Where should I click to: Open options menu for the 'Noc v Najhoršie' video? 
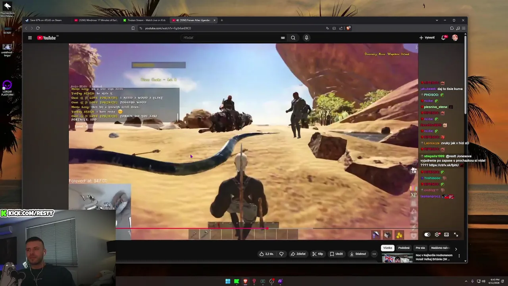459,256
